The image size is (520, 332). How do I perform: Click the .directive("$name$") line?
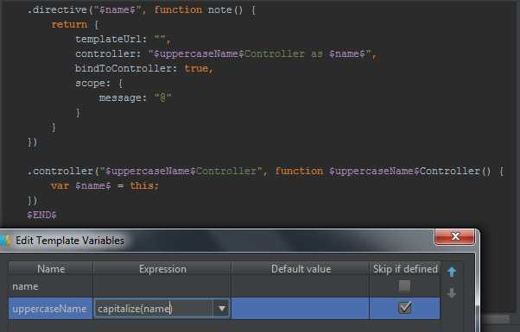pyautogui.click(x=142, y=10)
